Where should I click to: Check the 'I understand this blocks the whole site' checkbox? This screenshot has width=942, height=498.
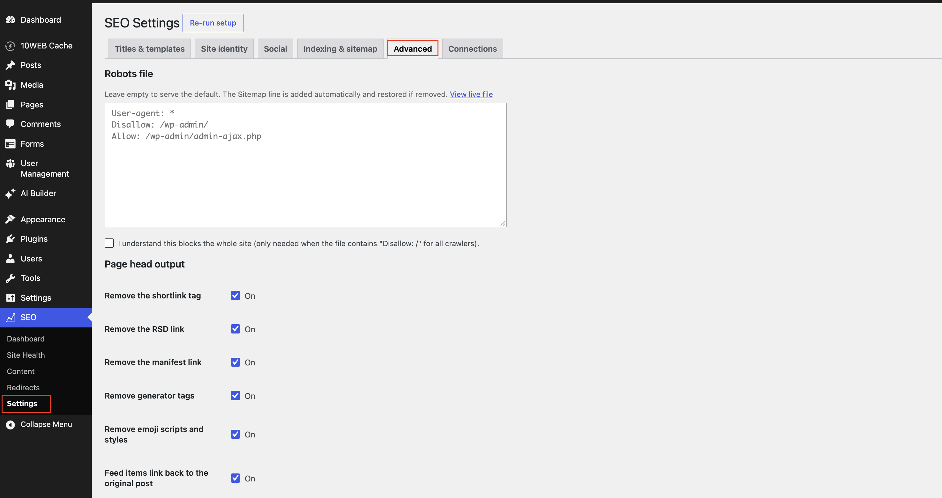click(109, 243)
